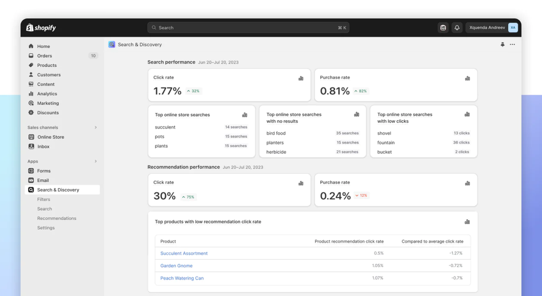Open the Succulent Assortment product
542x296 pixels.
tap(184, 253)
